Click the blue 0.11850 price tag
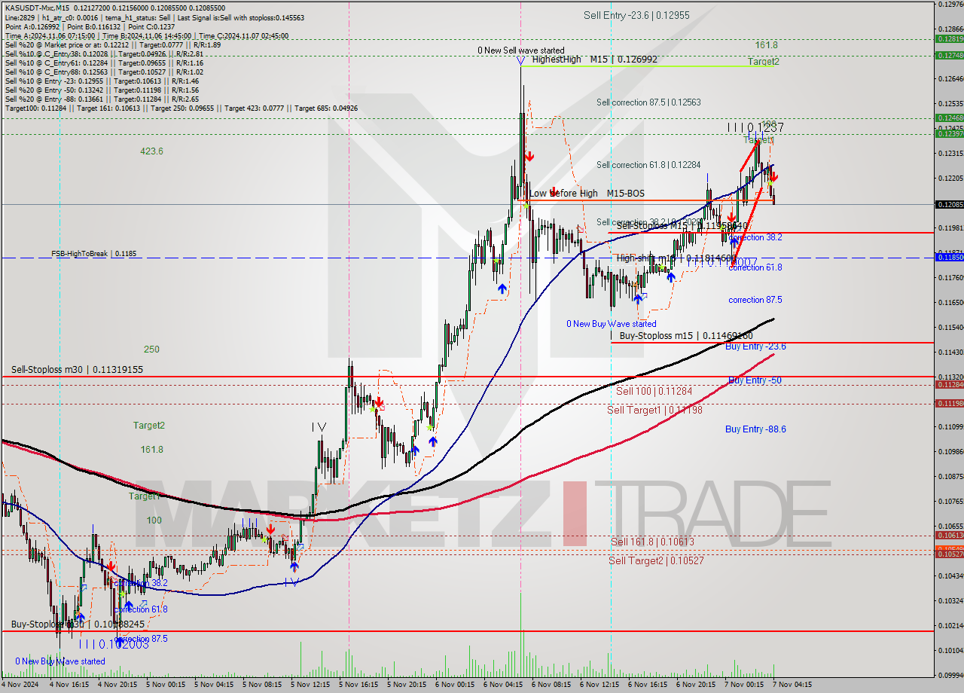 pyautogui.click(x=948, y=258)
